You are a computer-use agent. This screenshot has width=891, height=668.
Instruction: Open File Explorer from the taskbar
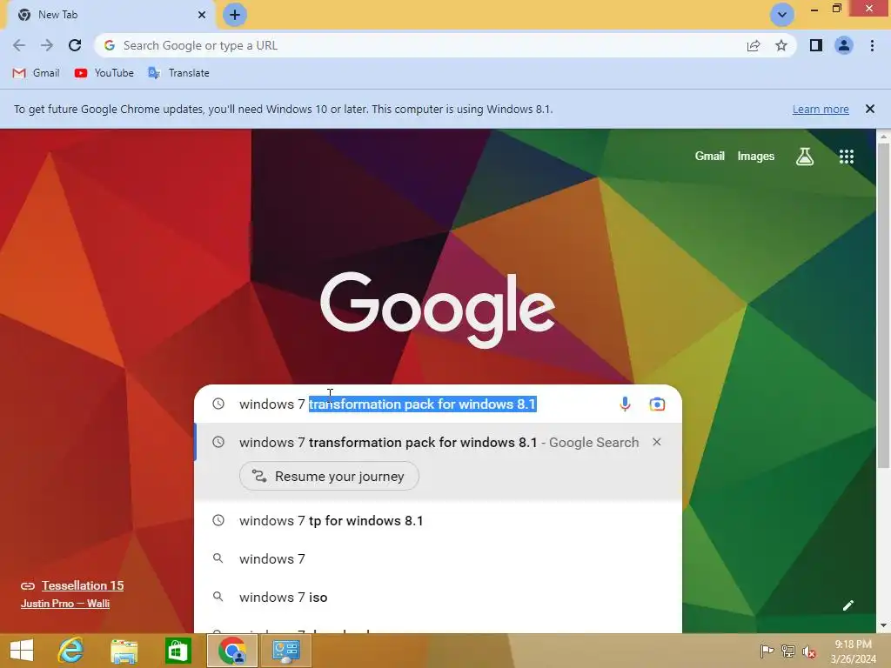(x=124, y=651)
